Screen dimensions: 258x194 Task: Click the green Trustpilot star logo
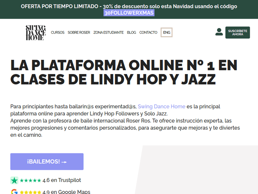point(14,180)
